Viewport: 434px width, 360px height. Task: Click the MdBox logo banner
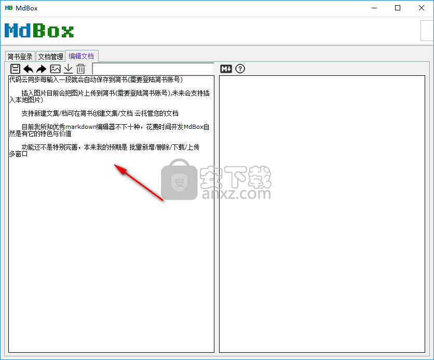[39, 31]
